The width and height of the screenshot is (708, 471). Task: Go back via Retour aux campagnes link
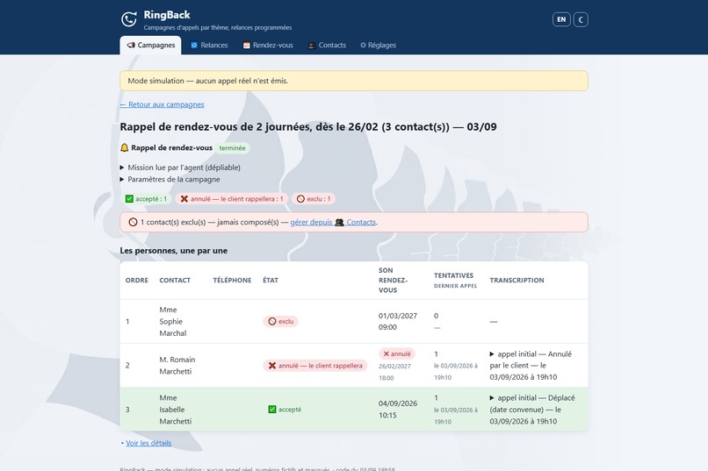tap(163, 104)
